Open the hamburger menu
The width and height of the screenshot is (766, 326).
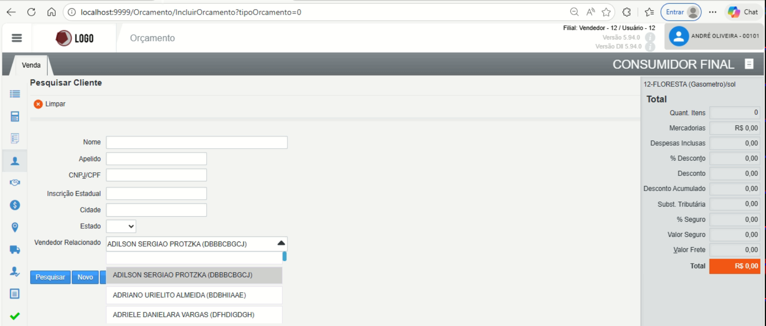pyautogui.click(x=17, y=38)
